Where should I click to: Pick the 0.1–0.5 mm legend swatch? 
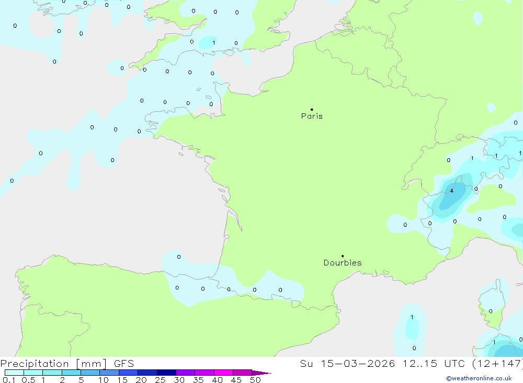[14, 373]
